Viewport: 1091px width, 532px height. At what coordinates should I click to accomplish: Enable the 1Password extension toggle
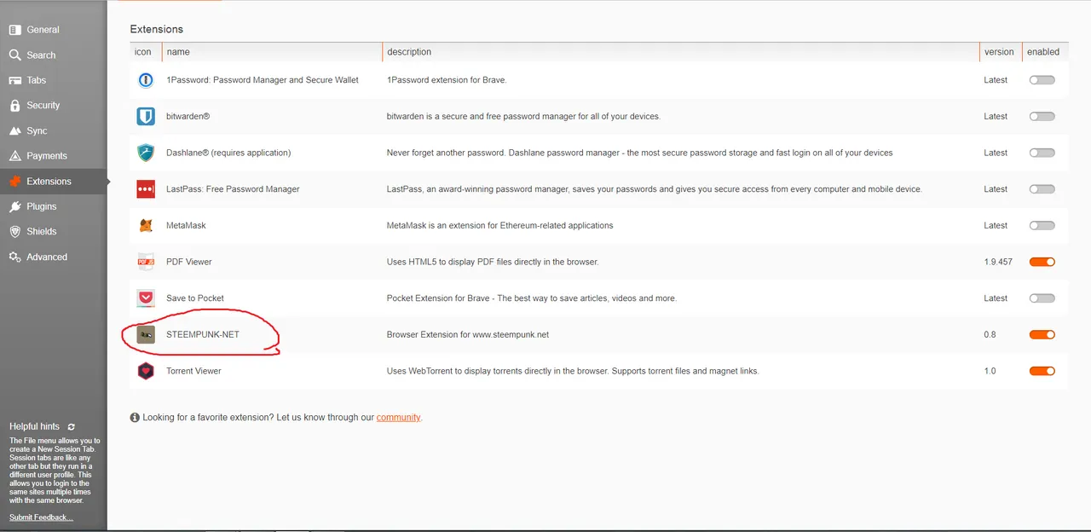1042,80
